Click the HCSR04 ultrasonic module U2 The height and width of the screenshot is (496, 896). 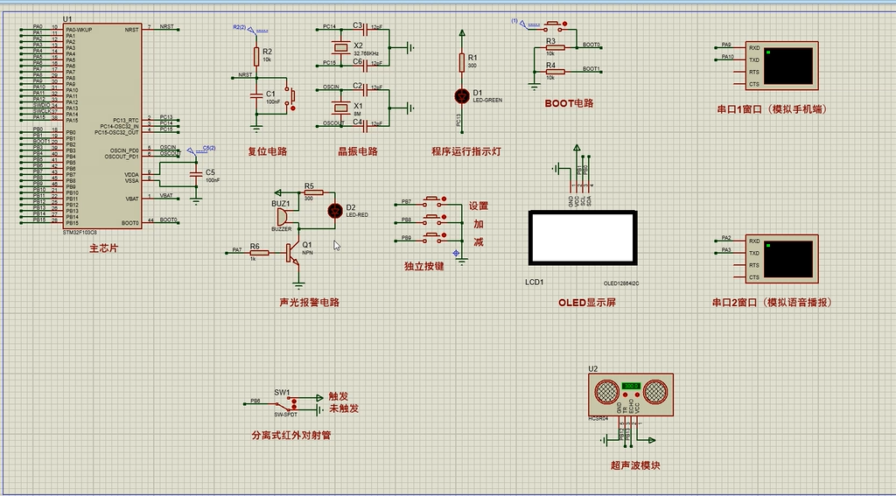click(x=631, y=393)
